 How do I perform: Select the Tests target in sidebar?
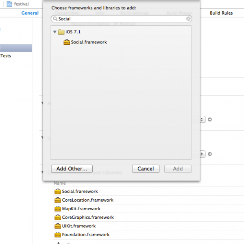click(6, 56)
